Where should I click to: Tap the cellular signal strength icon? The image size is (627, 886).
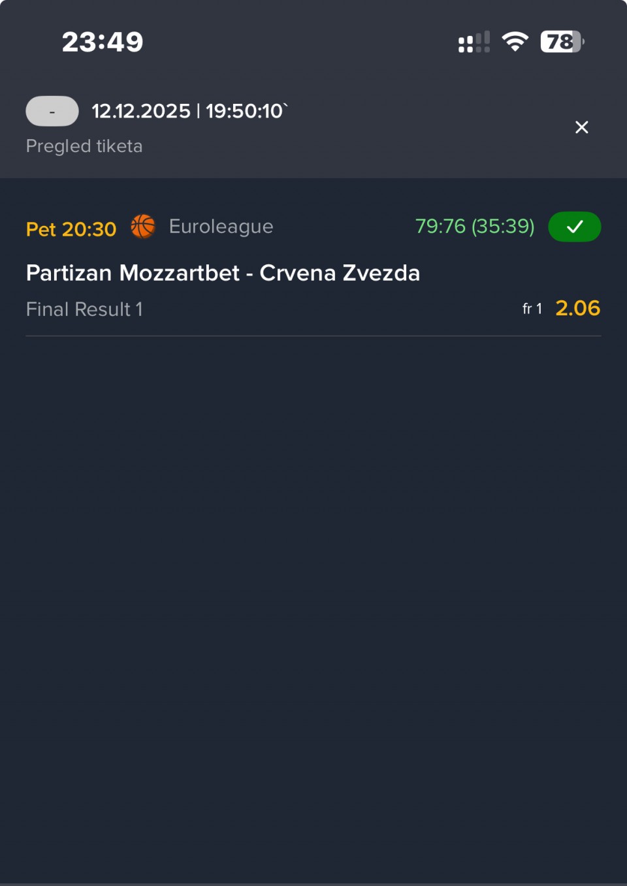pyautogui.click(x=474, y=42)
